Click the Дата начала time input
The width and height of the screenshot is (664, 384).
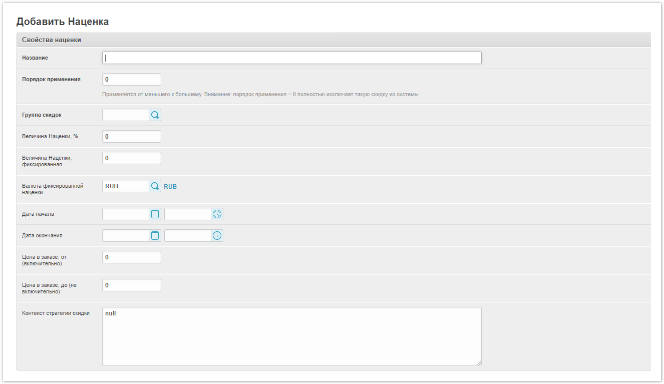(x=188, y=214)
